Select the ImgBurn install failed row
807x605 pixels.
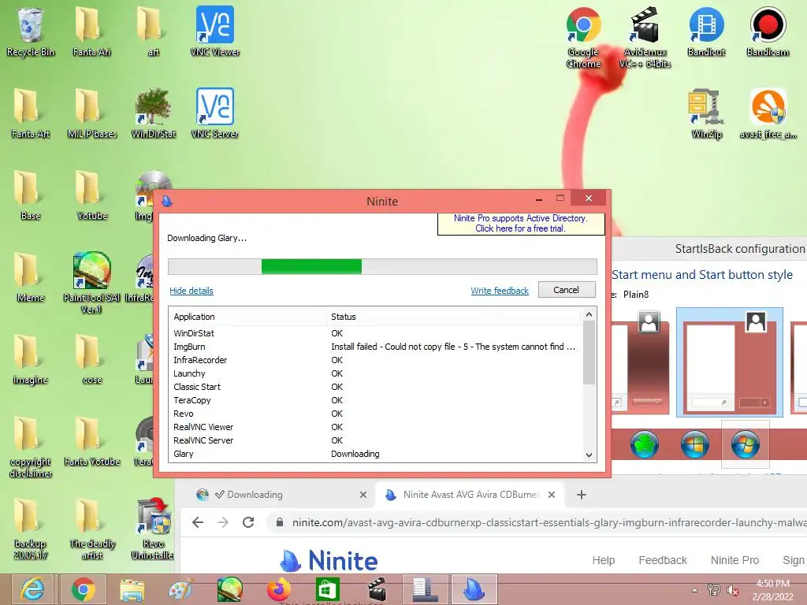[376, 347]
